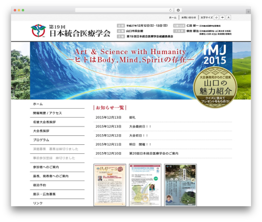The height and width of the screenshot is (222, 262).
Task: Open リンク sidebar item
Action: tap(57, 203)
